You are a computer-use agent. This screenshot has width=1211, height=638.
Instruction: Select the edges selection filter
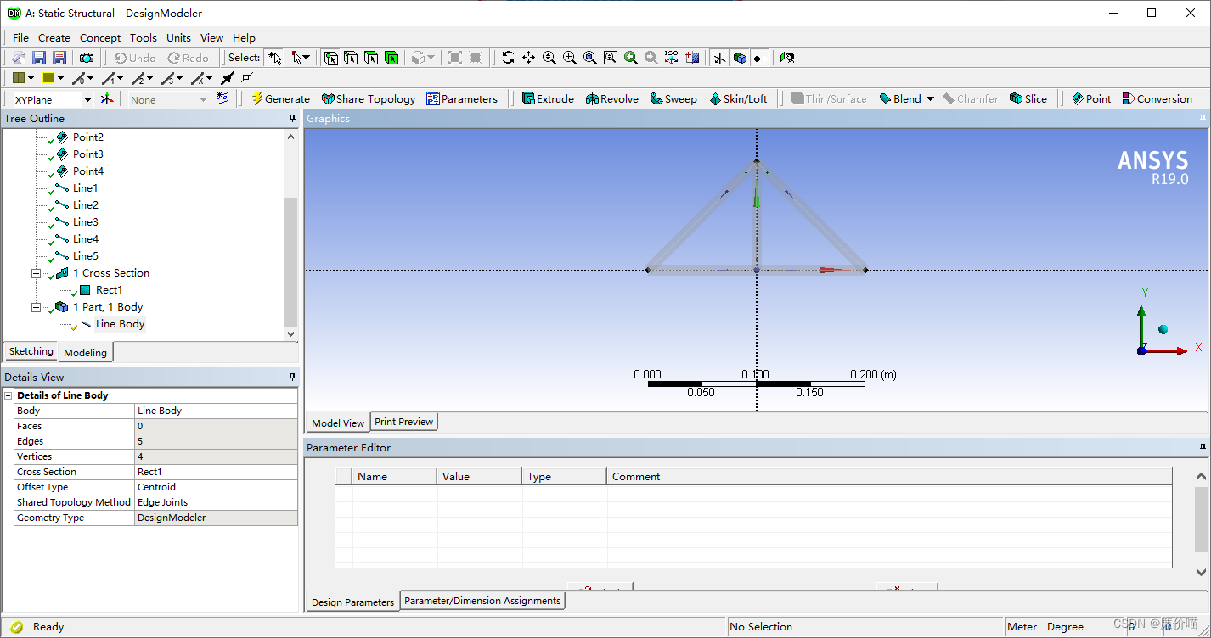pyautogui.click(x=351, y=58)
